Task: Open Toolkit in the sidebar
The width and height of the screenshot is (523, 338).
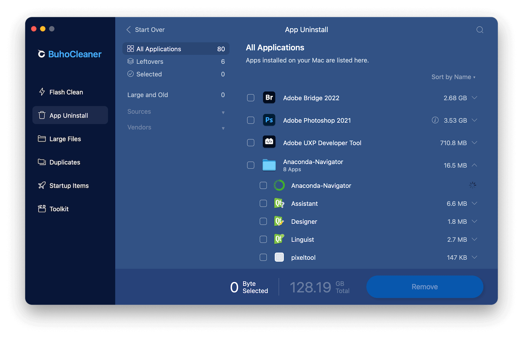Action: pyautogui.click(x=70, y=209)
